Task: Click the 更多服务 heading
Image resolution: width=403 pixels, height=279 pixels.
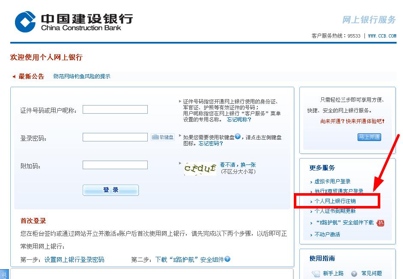Action: click(x=322, y=168)
